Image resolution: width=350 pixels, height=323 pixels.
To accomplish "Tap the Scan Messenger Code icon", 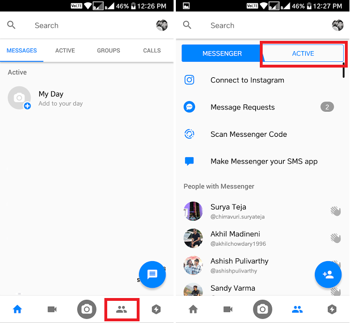I will click(189, 134).
